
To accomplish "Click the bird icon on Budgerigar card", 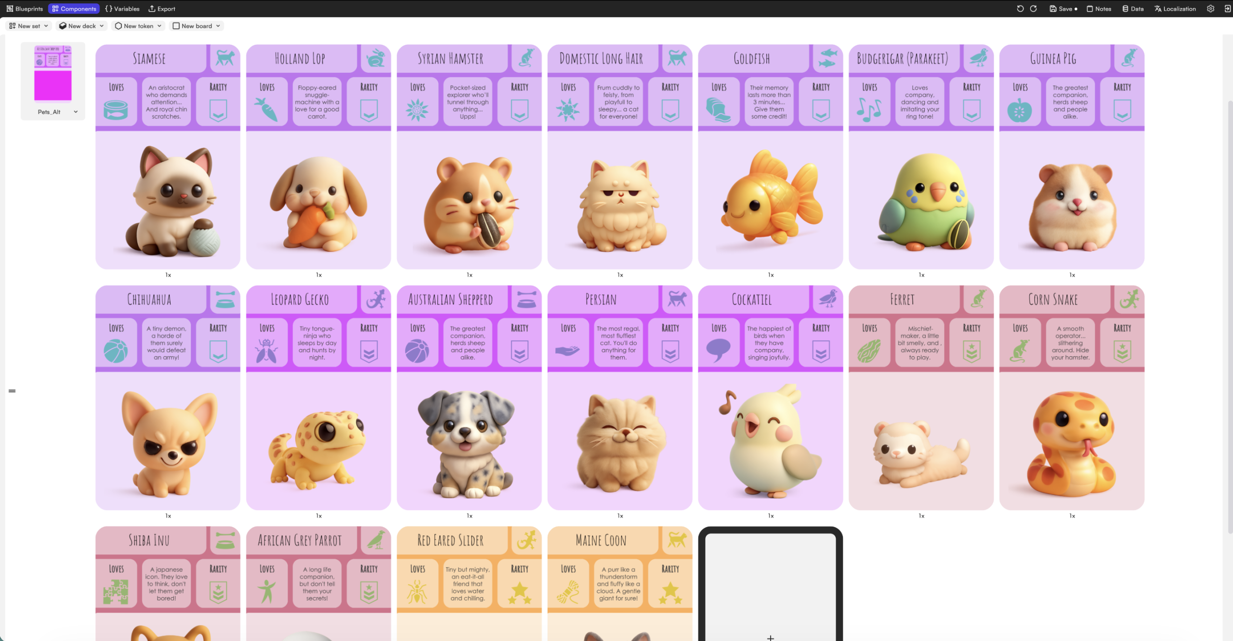I will tap(979, 58).
